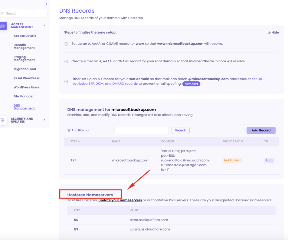
Task: Follow the update your nameservers link
Action: tap(120, 200)
